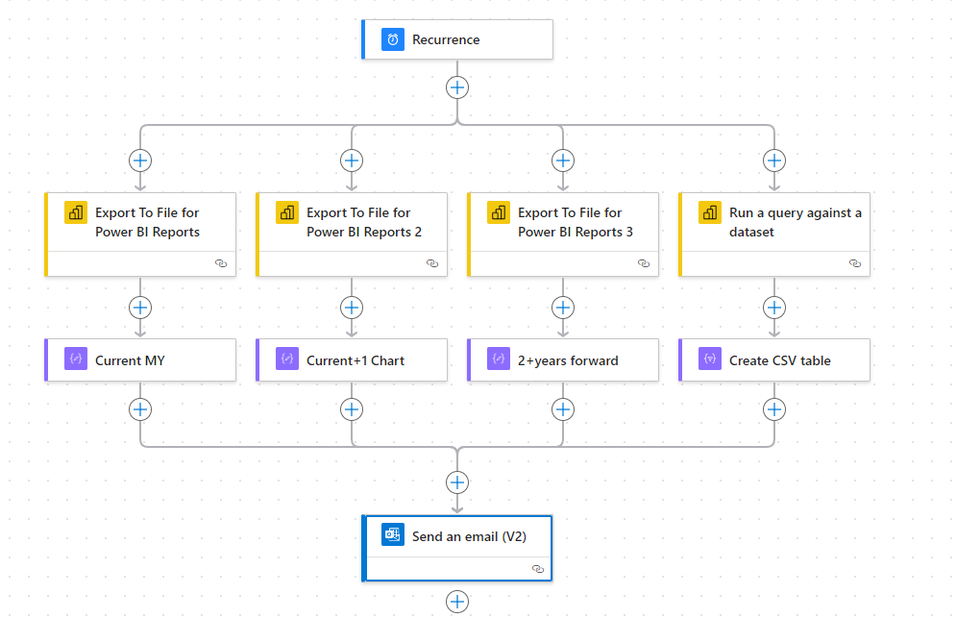Select Export To File for Power BI Reports 3
The height and width of the screenshot is (618, 956).
(563, 235)
